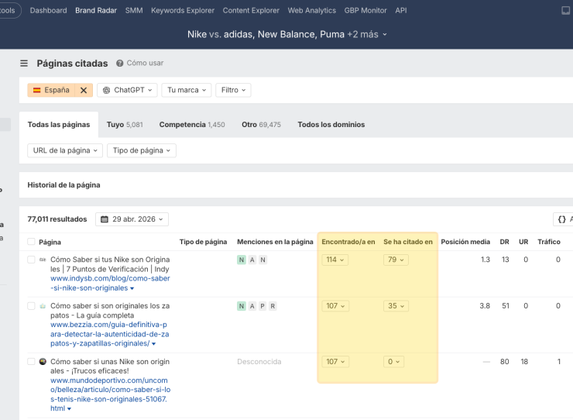Open the Tu marca dropdown

pyautogui.click(x=187, y=90)
